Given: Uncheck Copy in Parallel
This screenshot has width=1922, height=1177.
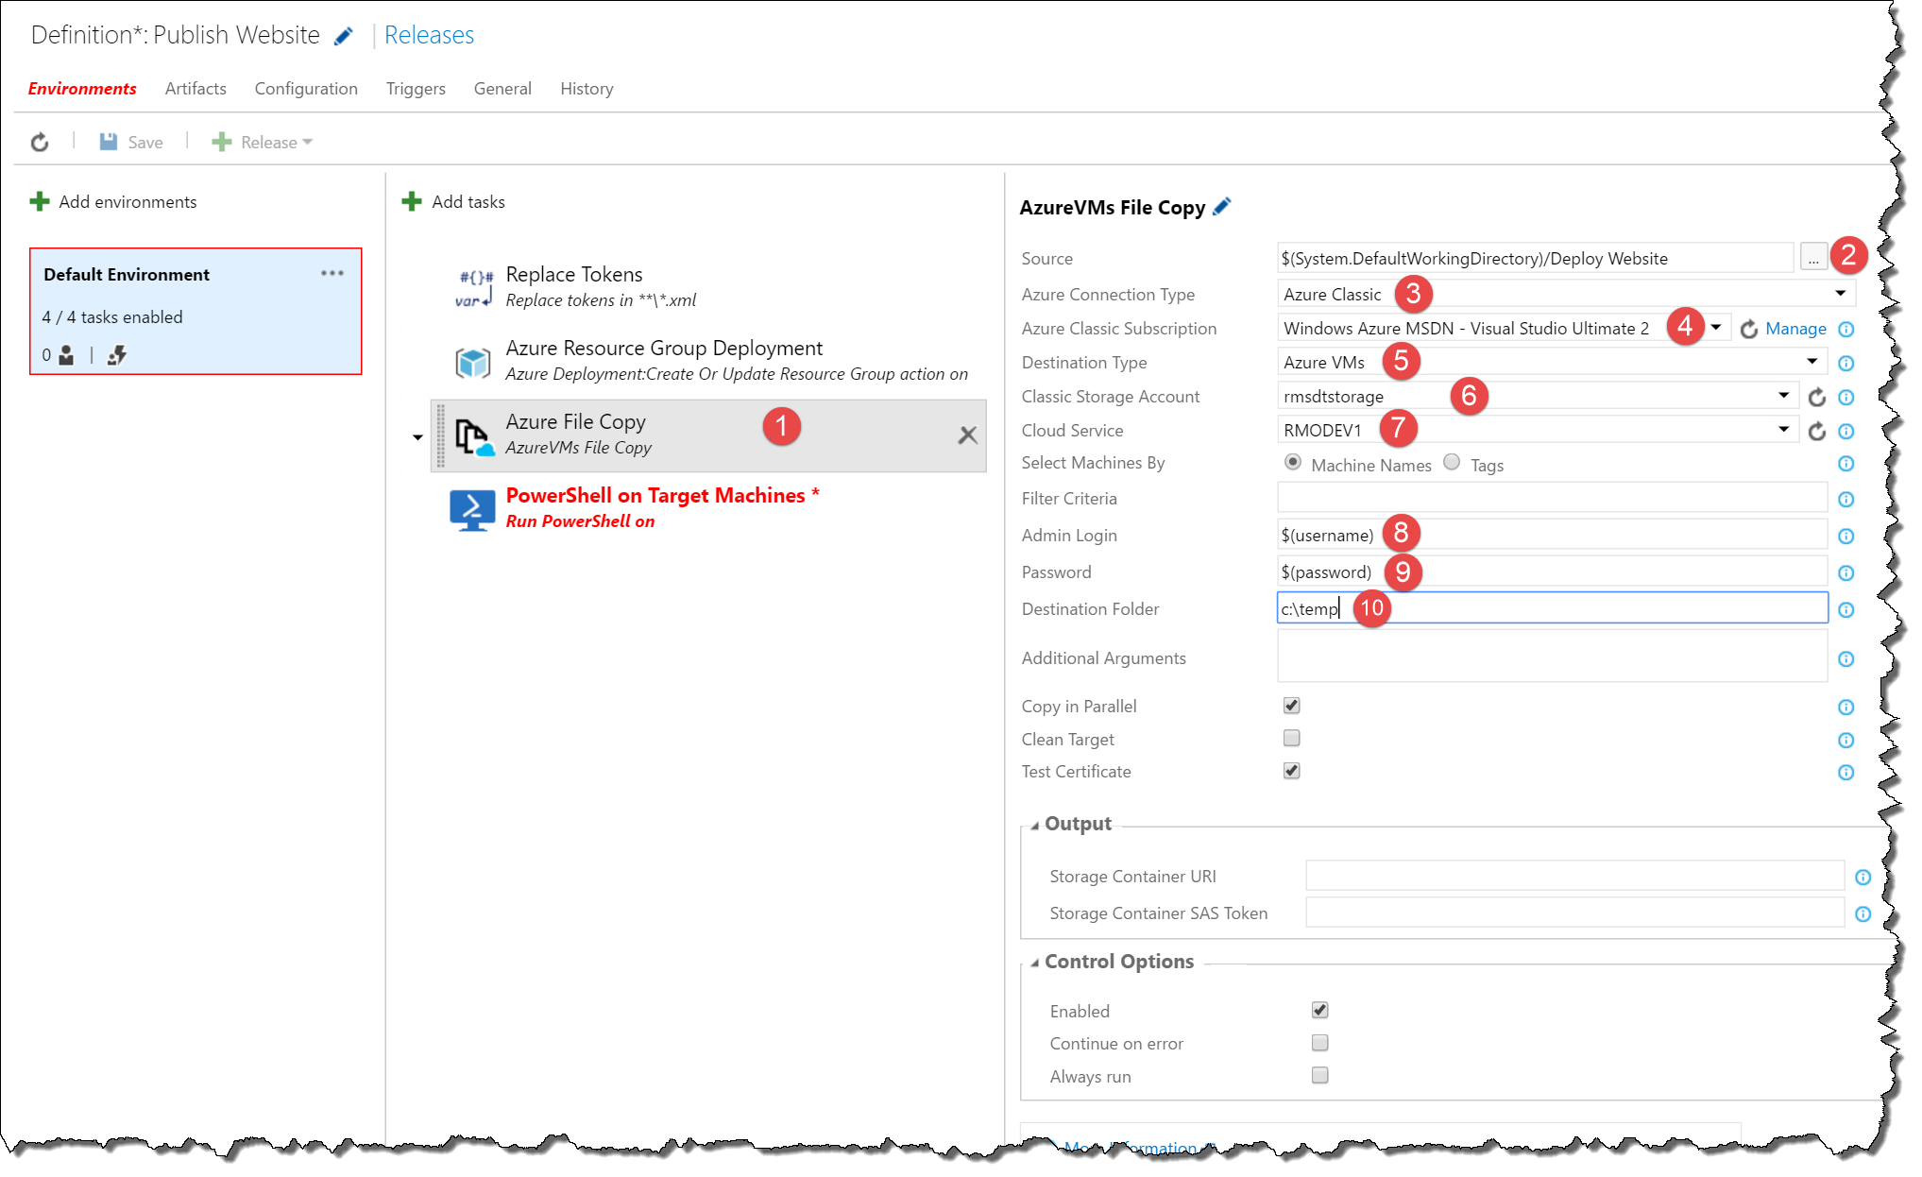Looking at the screenshot, I should 1292,706.
